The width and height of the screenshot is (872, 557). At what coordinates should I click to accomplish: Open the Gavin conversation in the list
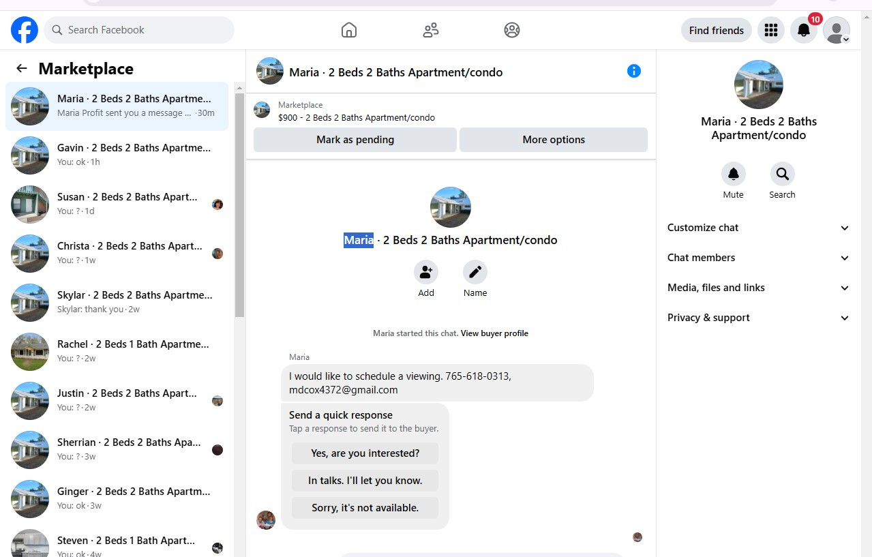[117, 155]
